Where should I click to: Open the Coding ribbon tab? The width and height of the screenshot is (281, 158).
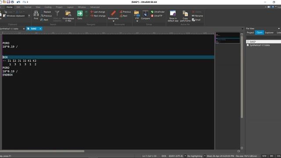pyautogui.click(x=48, y=7)
